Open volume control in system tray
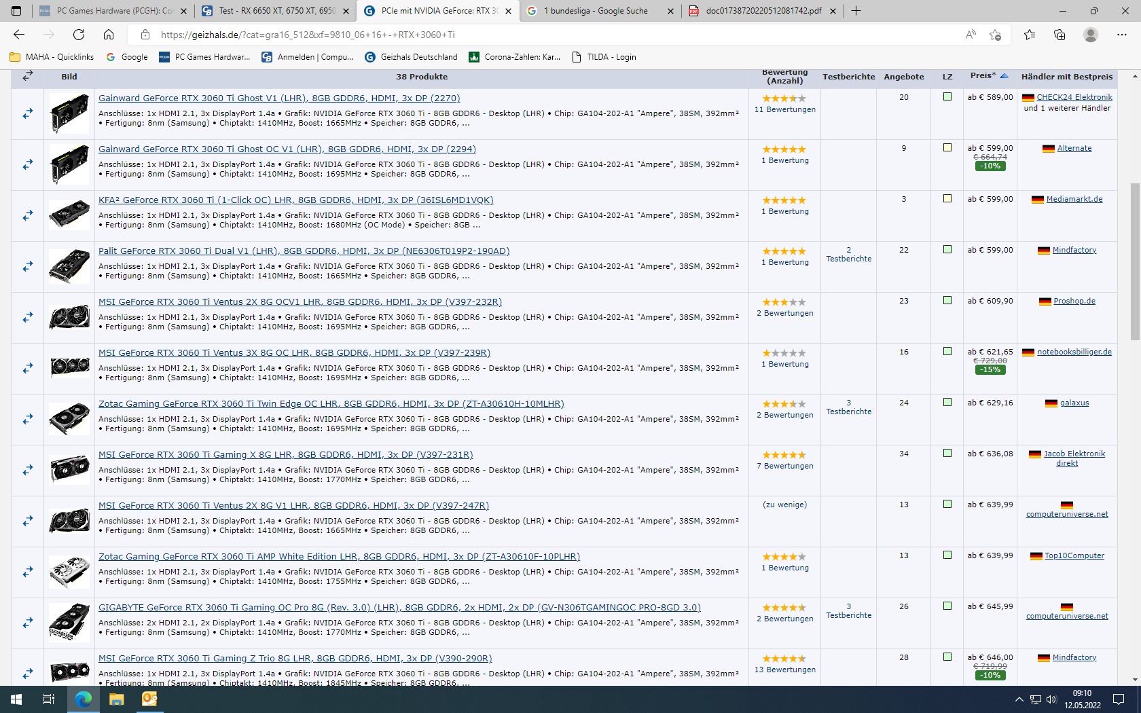This screenshot has width=1141, height=713. (1051, 699)
